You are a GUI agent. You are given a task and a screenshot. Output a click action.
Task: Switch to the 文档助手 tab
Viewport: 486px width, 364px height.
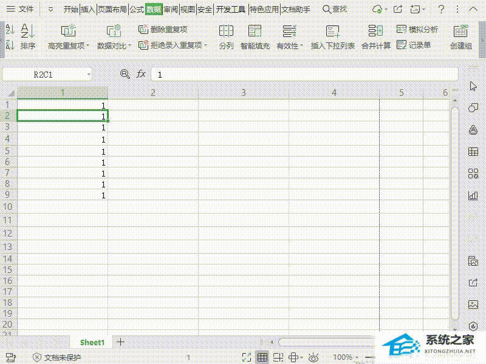[x=296, y=9]
